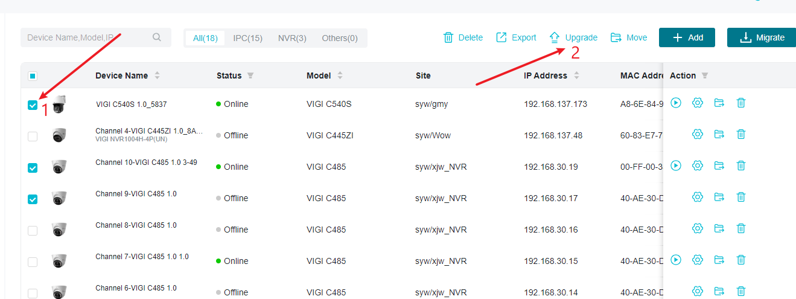
Task: Click move icon in Channel 4-VIGI C445ZI row
Action: click(719, 134)
